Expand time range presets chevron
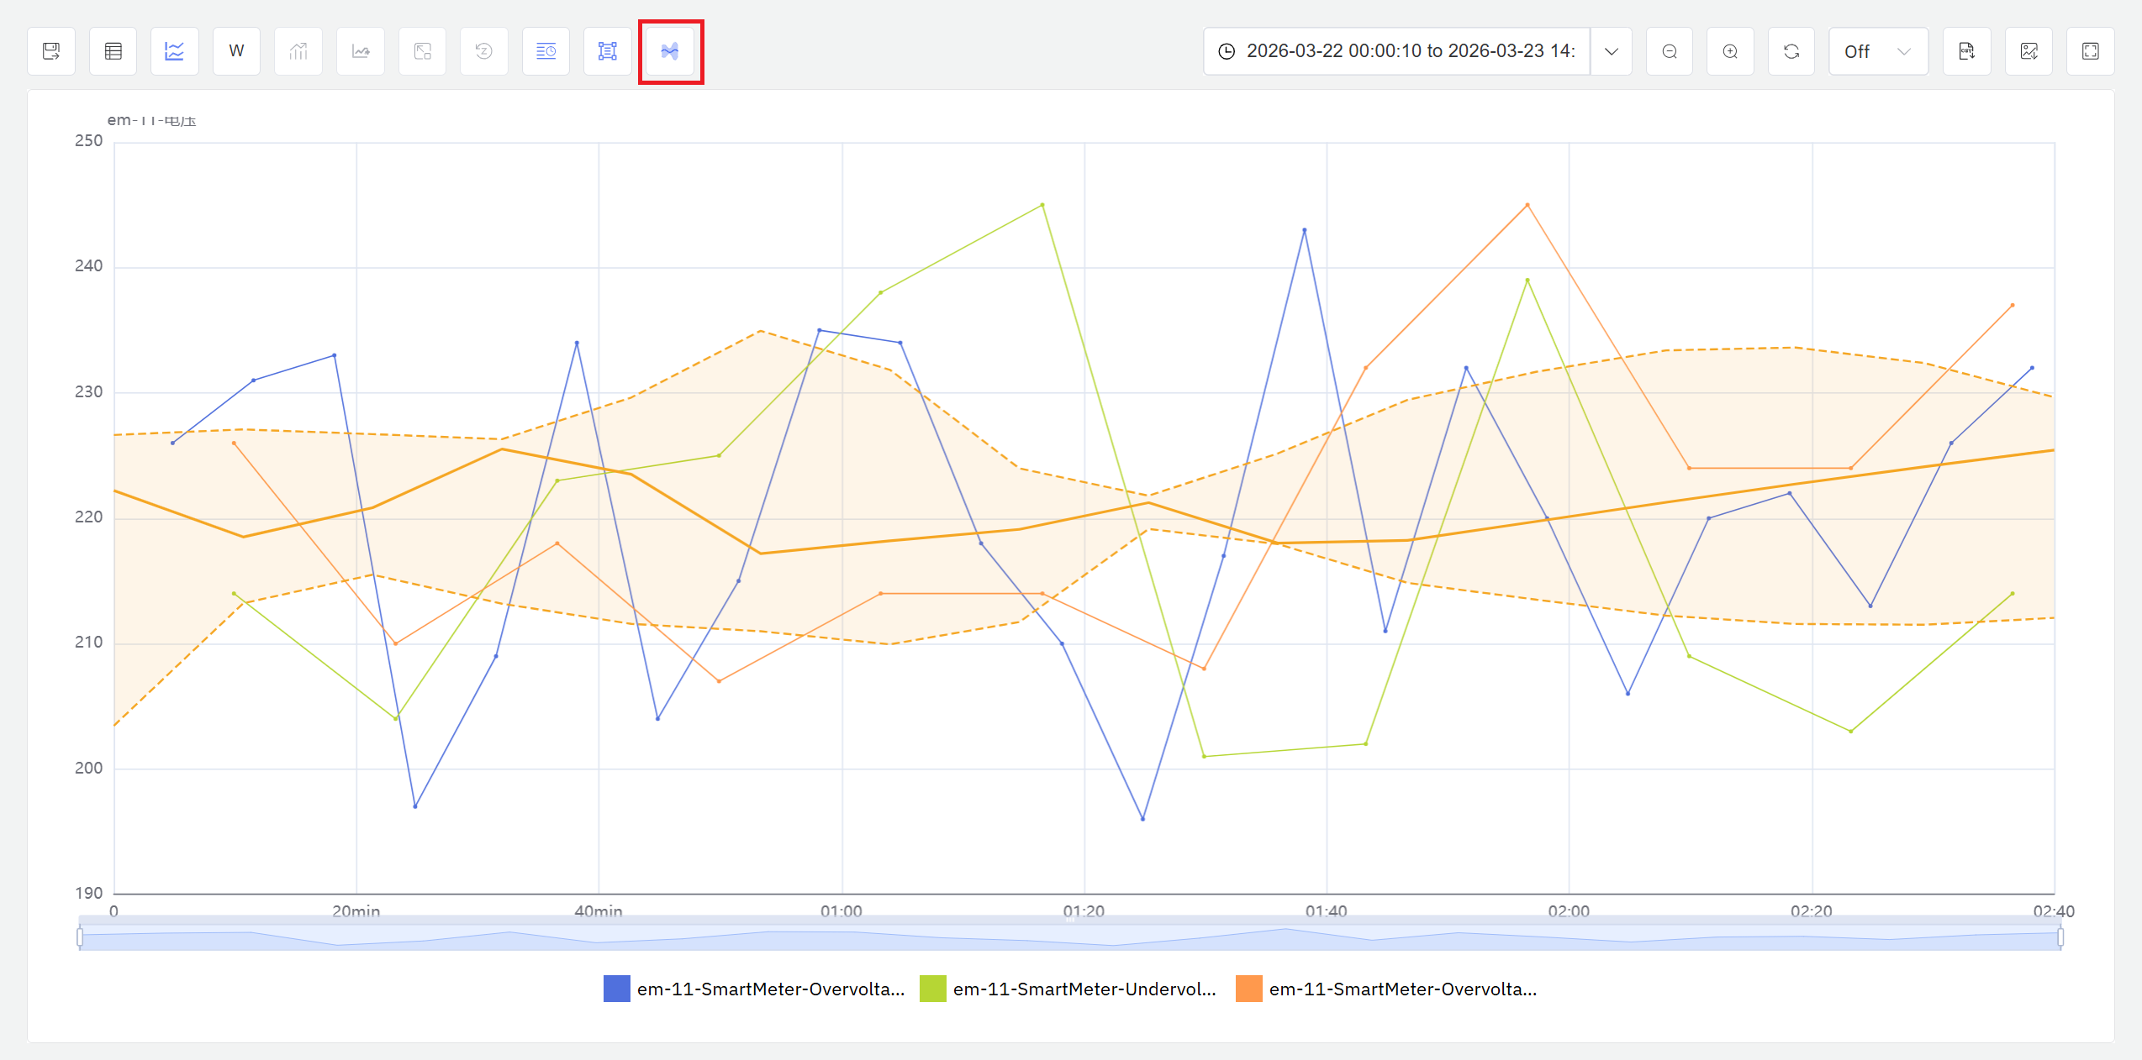Image resolution: width=2142 pixels, height=1060 pixels. tap(1611, 51)
